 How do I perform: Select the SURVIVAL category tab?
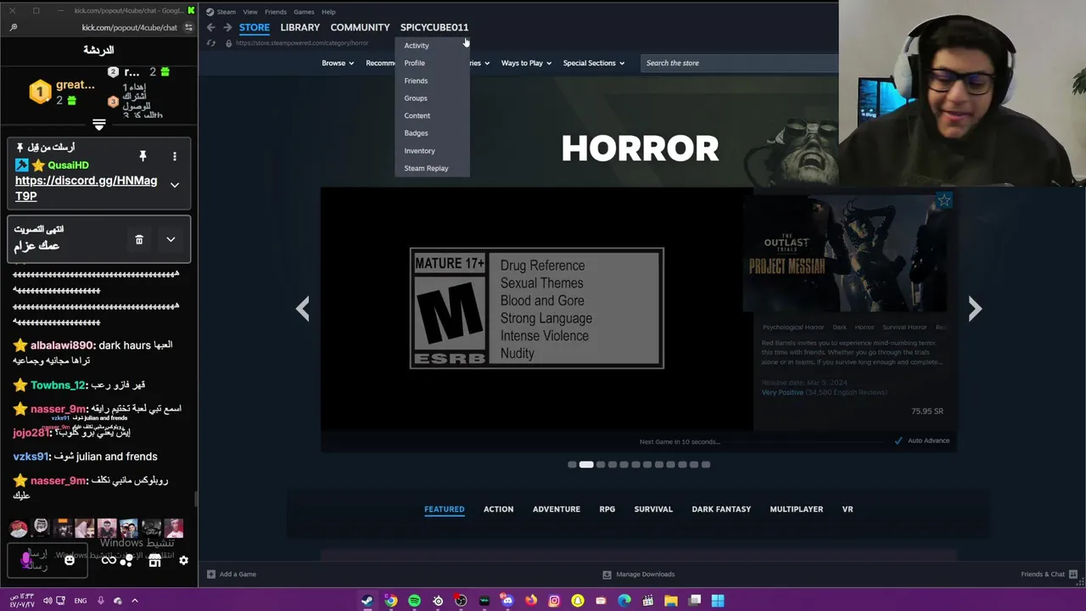coord(653,509)
